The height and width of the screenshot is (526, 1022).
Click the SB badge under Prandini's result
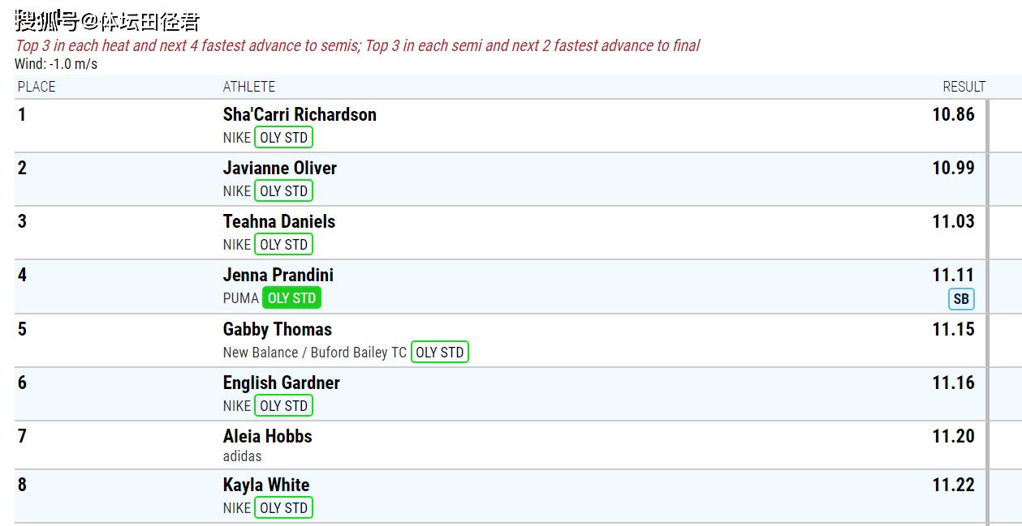point(961,299)
